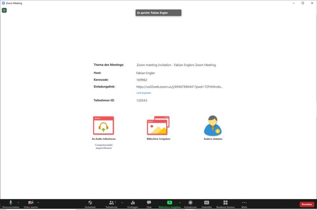The height and width of the screenshot is (210, 317).
Task: Open the Teilnehmer participants panel
Action: click(112, 204)
